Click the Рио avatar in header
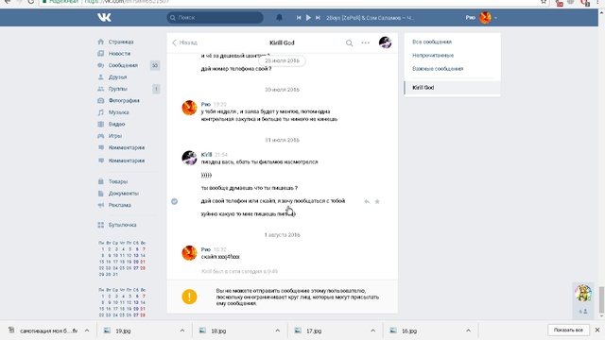Viewport: 605px width, 340px height. click(x=485, y=17)
